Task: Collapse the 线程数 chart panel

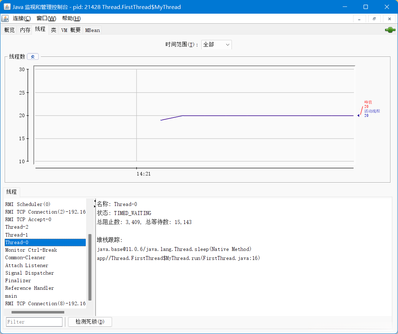Action: pos(33,56)
